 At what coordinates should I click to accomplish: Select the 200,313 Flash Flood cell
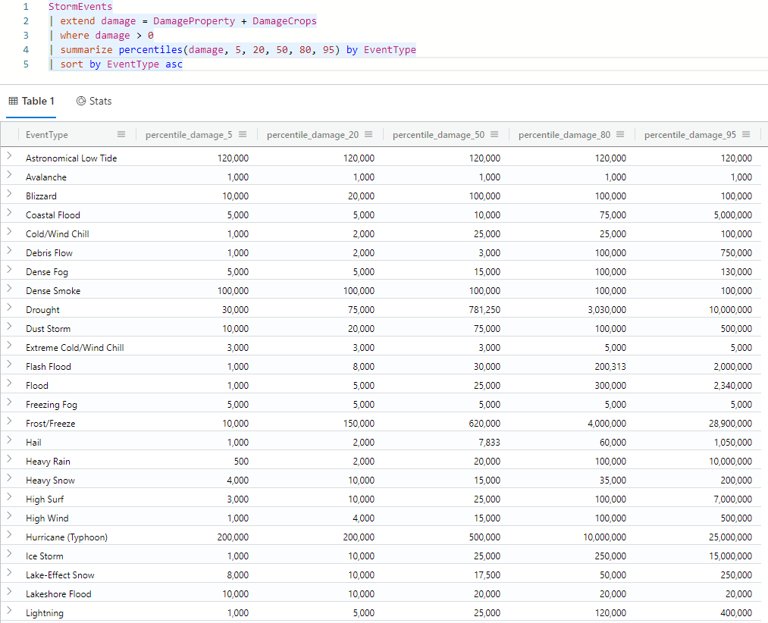pos(610,366)
